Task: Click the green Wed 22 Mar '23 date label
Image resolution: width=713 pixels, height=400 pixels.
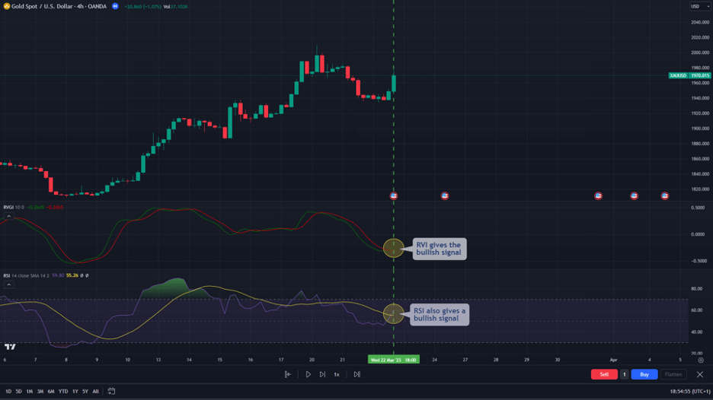Action: click(394, 360)
